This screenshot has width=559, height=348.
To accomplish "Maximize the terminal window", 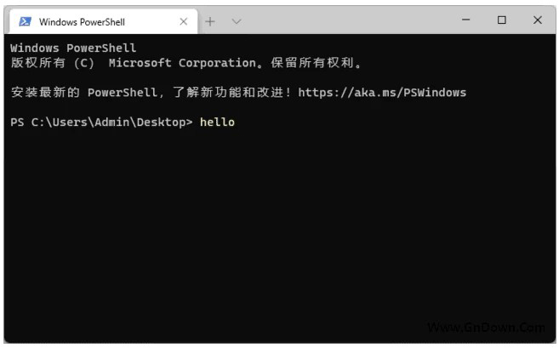I will (x=502, y=20).
